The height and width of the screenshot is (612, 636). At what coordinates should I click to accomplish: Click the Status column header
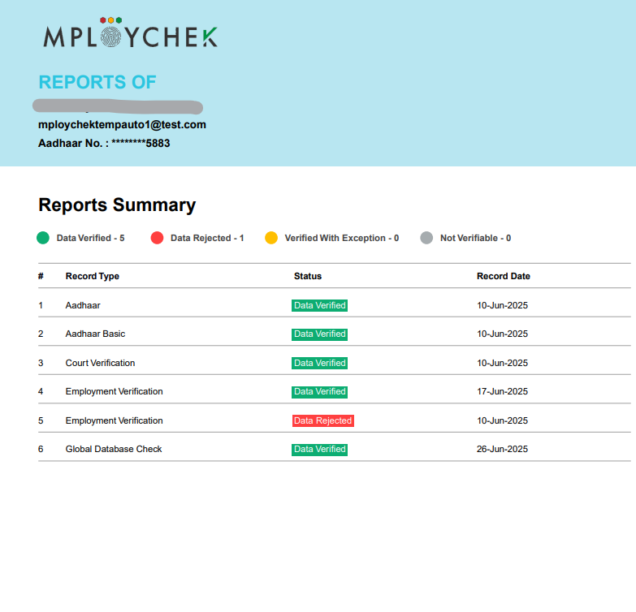[308, 276]
